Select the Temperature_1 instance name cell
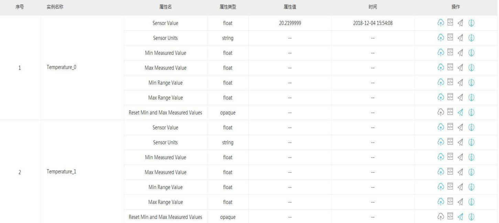Viewport: 499px width, 223px height. tap(61, 172)
